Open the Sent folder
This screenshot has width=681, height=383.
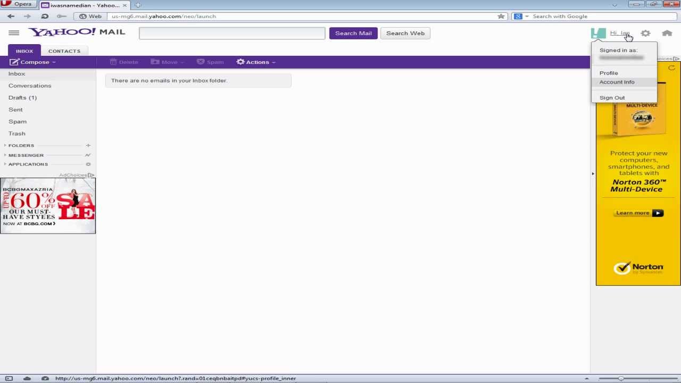(15, 110)
